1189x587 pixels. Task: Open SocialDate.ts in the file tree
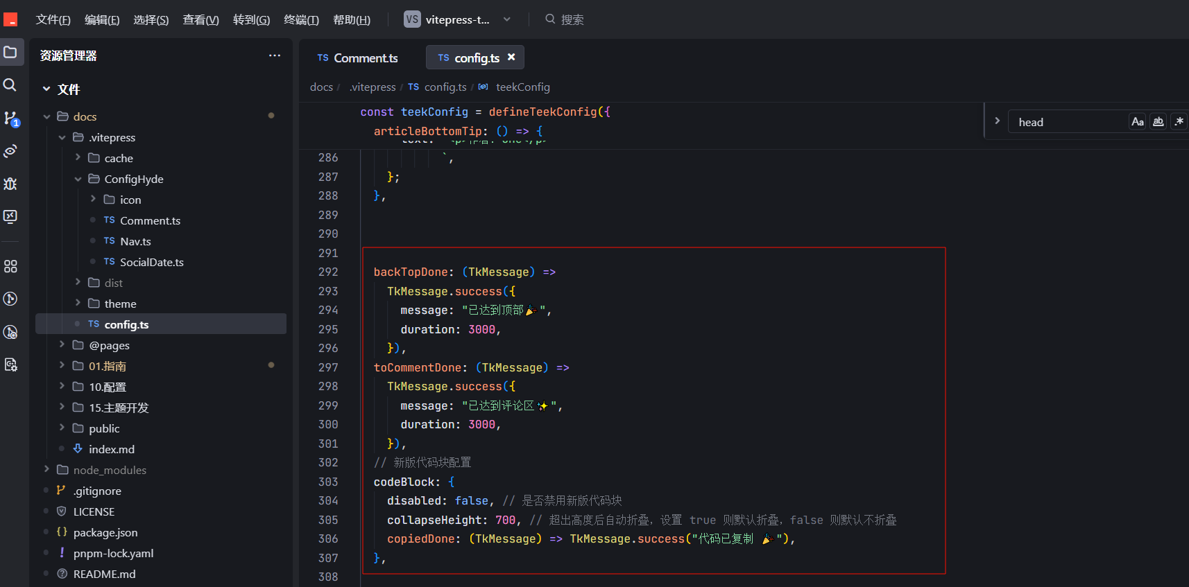152,262
